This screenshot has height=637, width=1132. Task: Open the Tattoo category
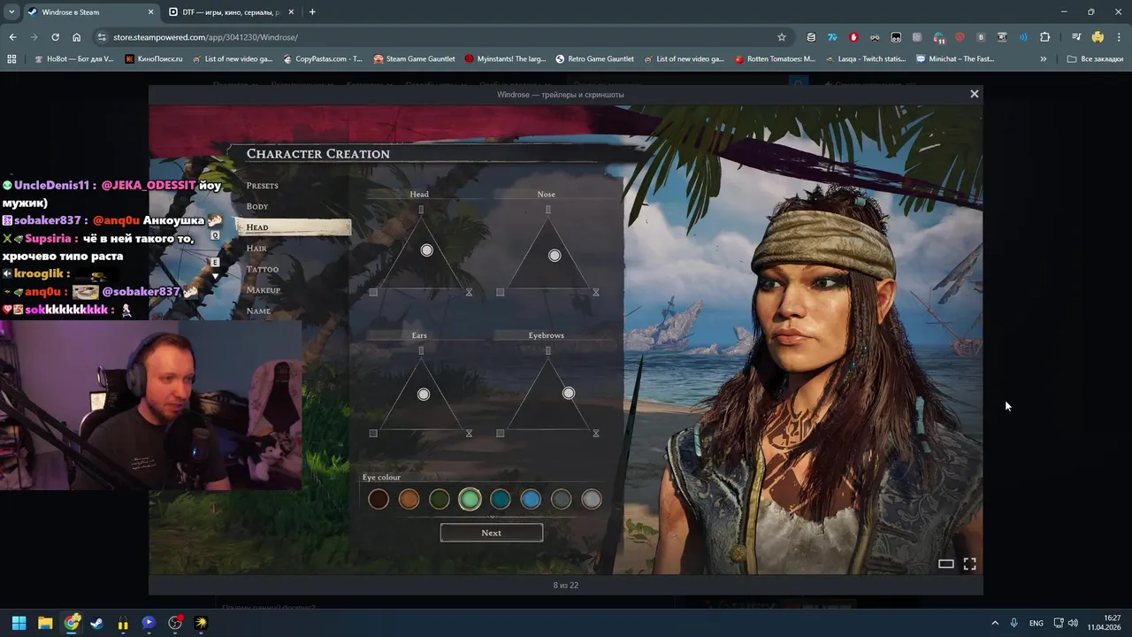pos(263,269)
